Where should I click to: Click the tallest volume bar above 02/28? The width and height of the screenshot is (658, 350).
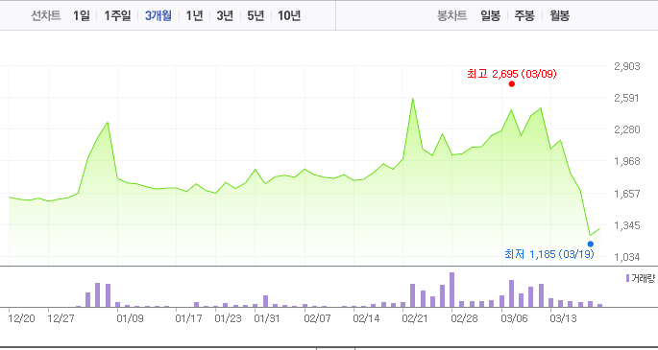[x=452, y=290]
